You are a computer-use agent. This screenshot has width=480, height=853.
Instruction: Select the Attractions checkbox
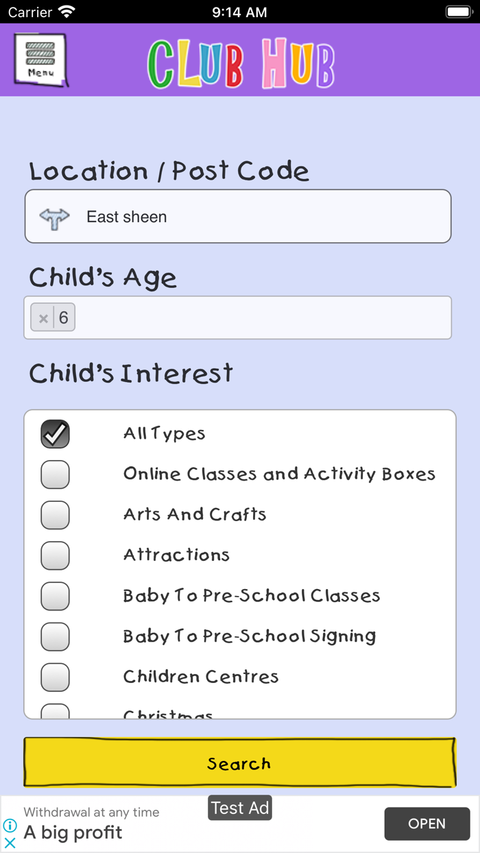point(55,555)
